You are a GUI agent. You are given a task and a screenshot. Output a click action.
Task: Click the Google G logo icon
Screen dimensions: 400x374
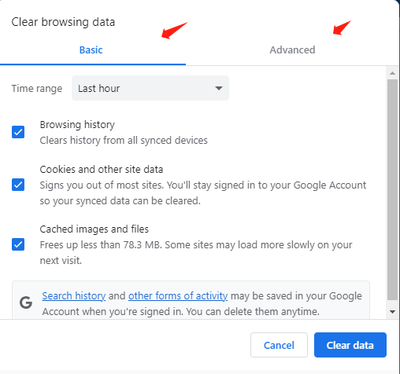point(26,302)
